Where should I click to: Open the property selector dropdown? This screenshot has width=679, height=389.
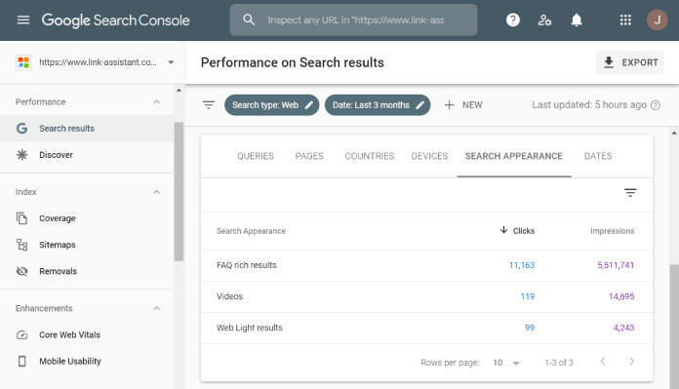pos(171,62)
